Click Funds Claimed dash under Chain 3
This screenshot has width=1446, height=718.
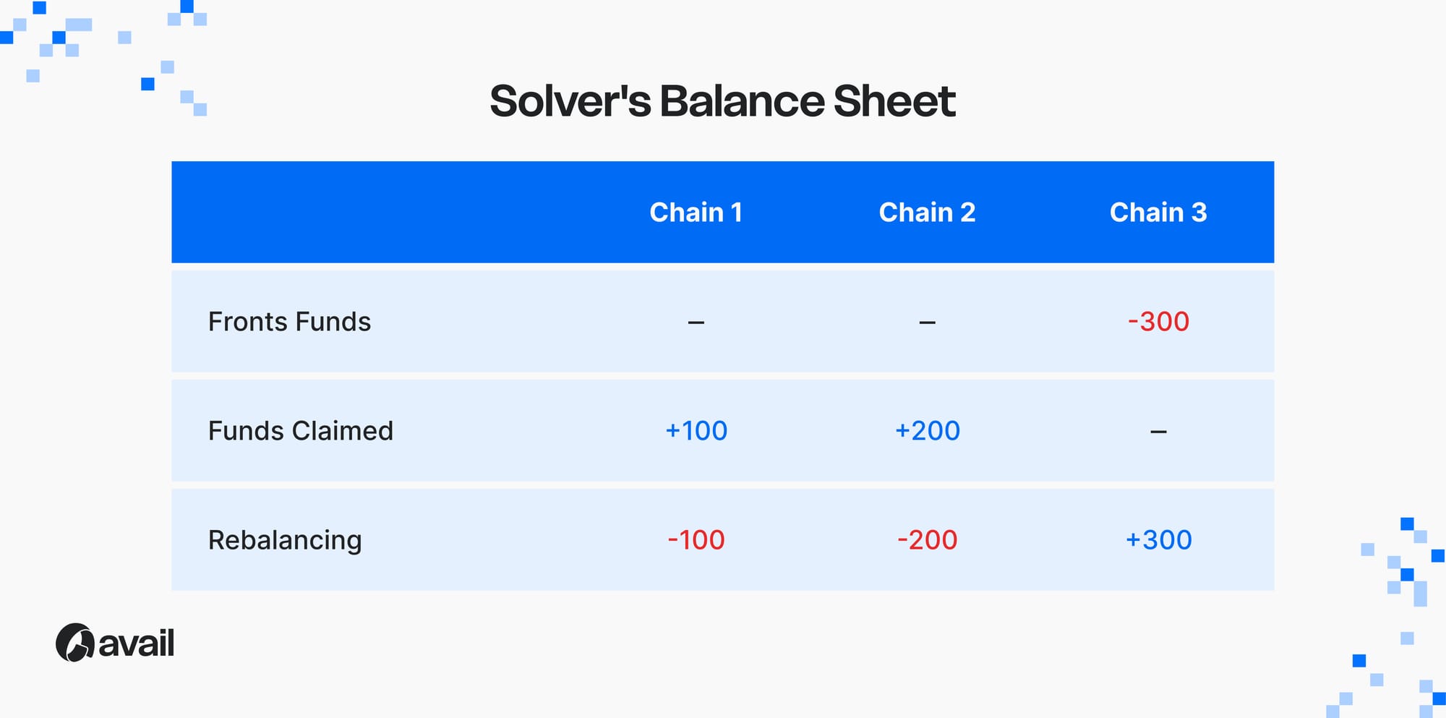1158,432
